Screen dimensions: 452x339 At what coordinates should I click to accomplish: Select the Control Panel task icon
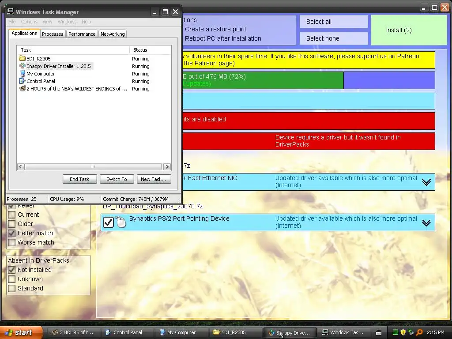[22, 81]
